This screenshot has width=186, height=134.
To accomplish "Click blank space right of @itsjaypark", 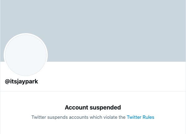I will coord(108,82).
